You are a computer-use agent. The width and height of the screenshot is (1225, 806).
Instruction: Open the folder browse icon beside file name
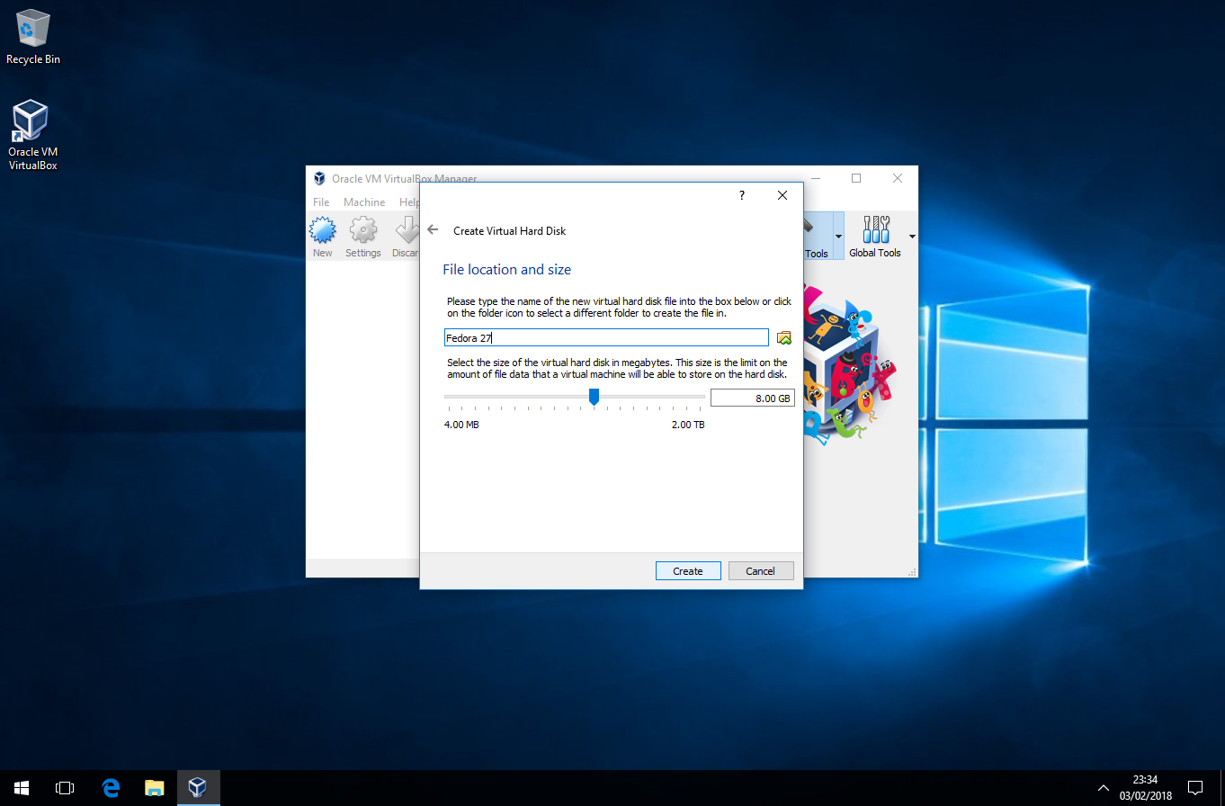point(784,337)
